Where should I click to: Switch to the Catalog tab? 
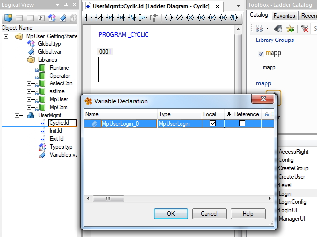(259, 15)
